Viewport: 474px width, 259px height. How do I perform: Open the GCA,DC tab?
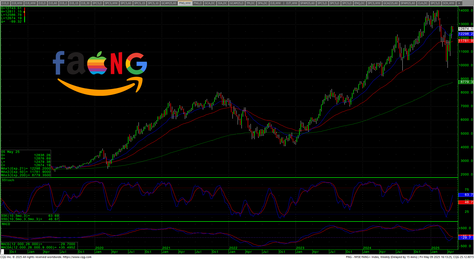point(210,3)
